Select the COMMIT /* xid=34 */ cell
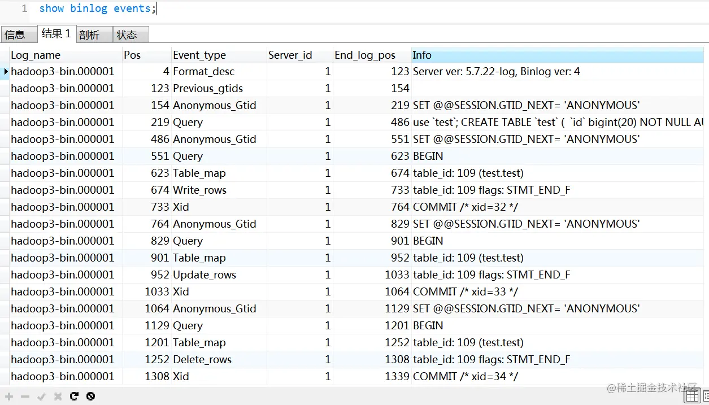The height and width of the screenshot is (405, 709). point(558,377)
